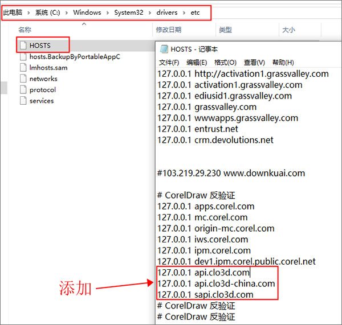Viewport: 342px width, 325px height.
Task: Click line dev1.ipm.corel.public.corel.net
Action: [x=237, y=262]
